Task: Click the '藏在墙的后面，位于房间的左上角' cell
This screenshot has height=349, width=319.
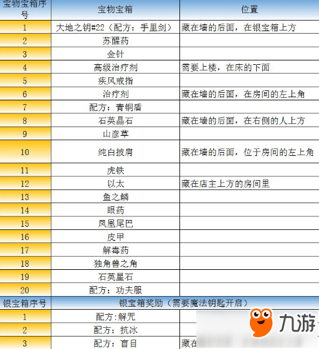Action: 249,152
